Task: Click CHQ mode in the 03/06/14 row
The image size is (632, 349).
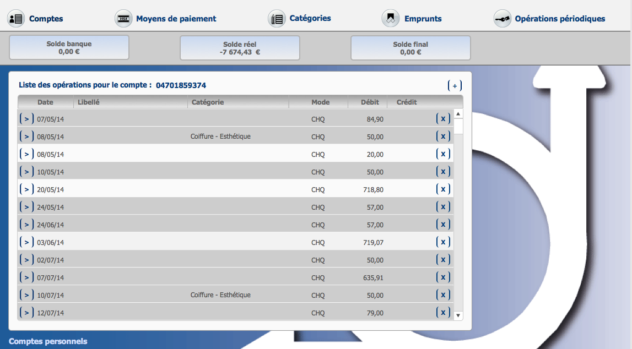Action: (x=318, y=242)
